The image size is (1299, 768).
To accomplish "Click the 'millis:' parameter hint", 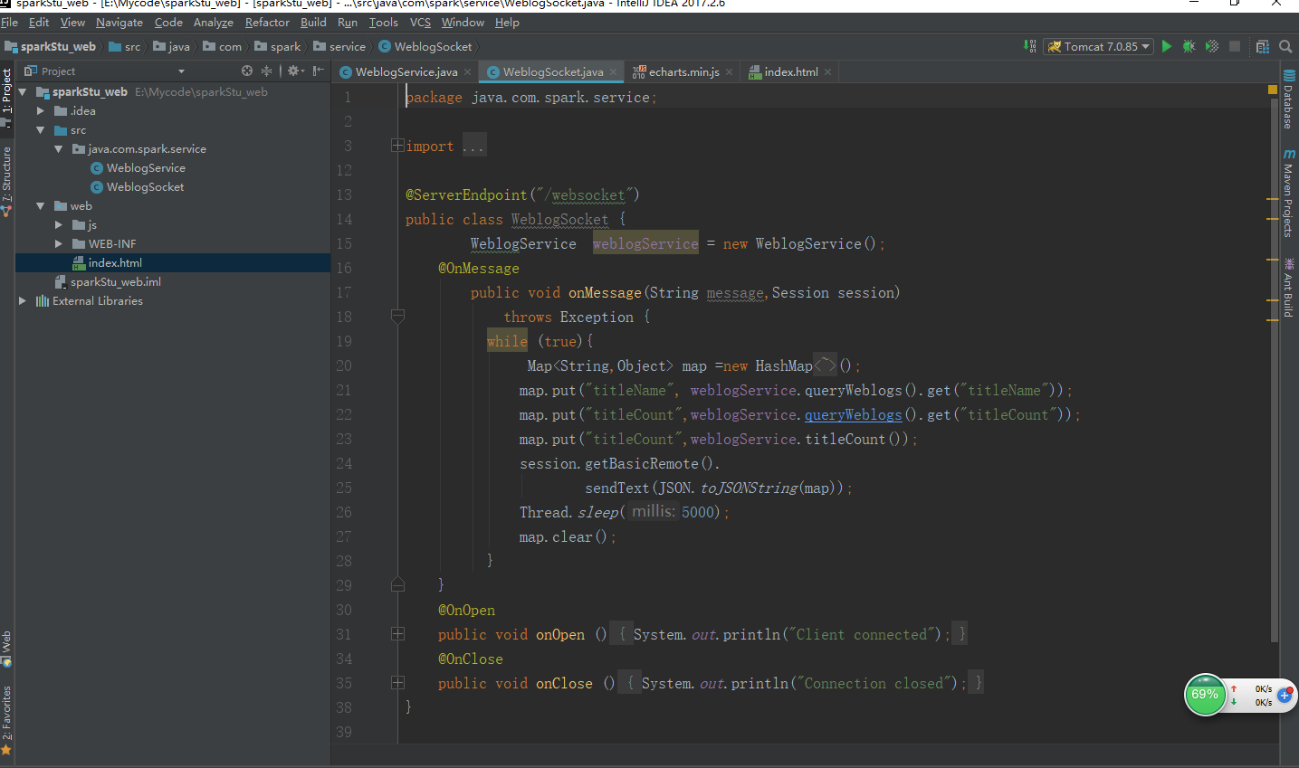I will coord(653,512).
